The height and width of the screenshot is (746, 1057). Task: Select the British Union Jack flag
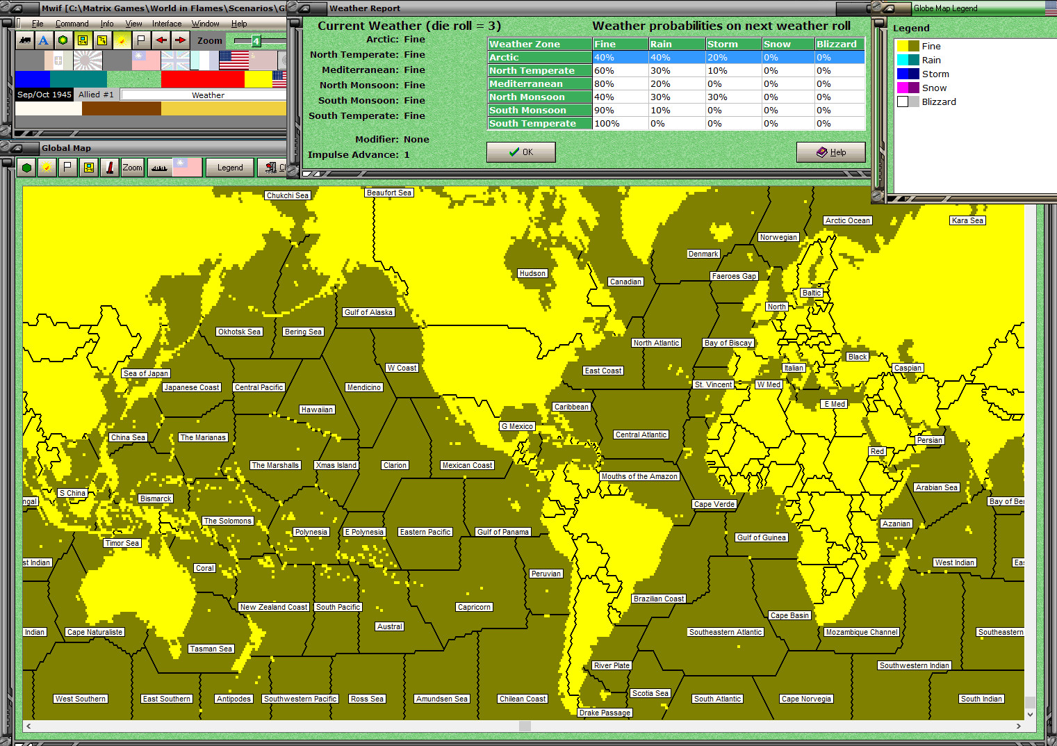(175, 60)
